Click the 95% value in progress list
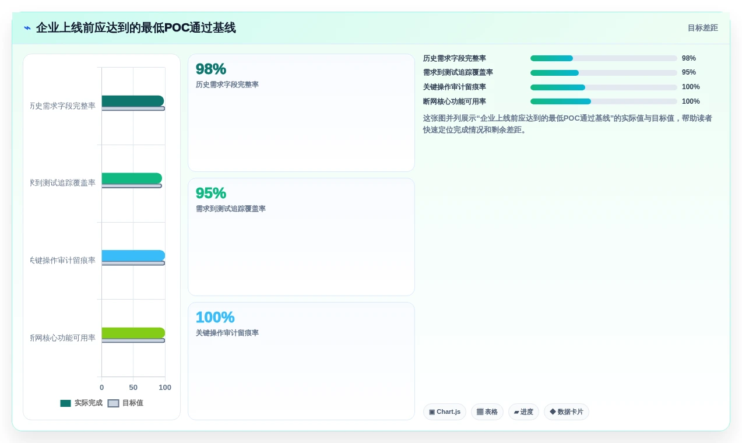742x443 pixels. tap(689, 73)
